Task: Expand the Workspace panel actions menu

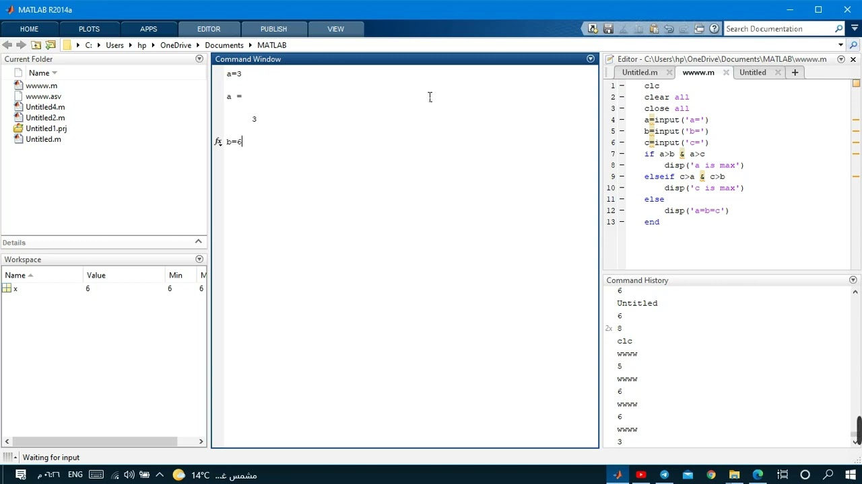Action: pos(199,259)
